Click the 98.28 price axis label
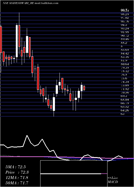This screenshot has height=187, width=134. (x=125, y=14)
